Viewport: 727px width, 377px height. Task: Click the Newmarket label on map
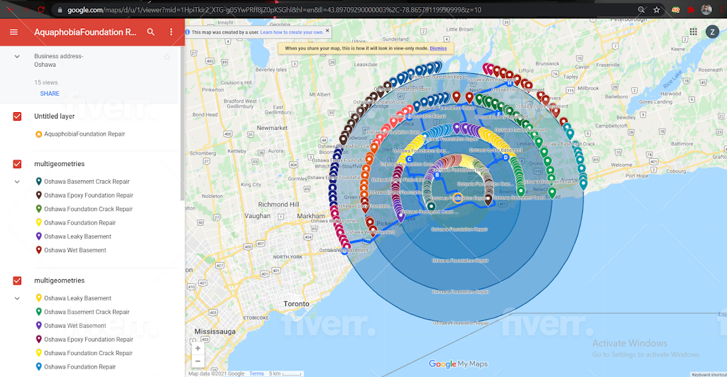tap(272, 128)
